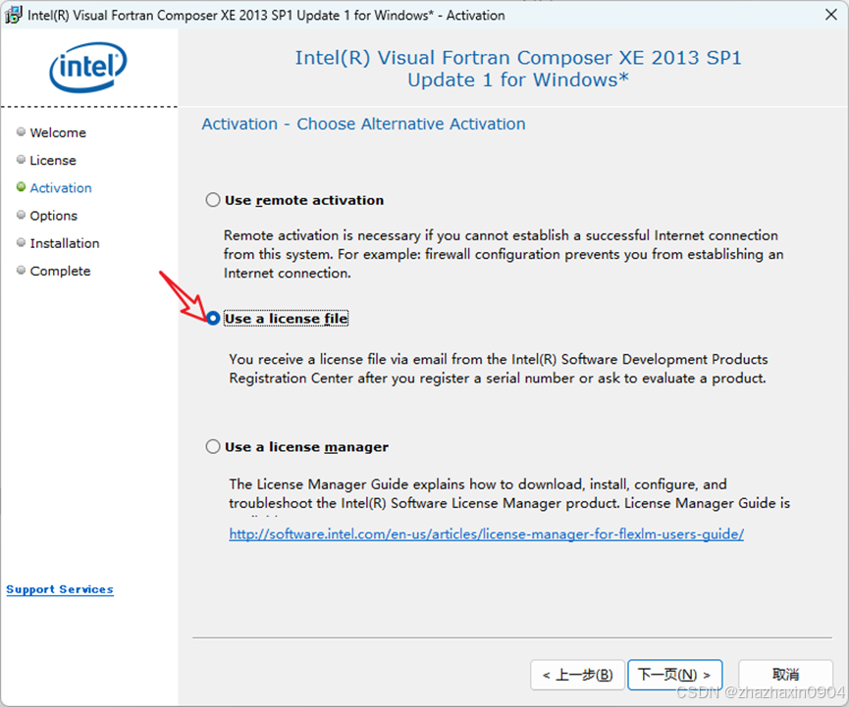This screenshot has height=707, width=849.
Task: Click gray bullet beside Installation step
Action: pyautogui.click(x=22, y=242)
